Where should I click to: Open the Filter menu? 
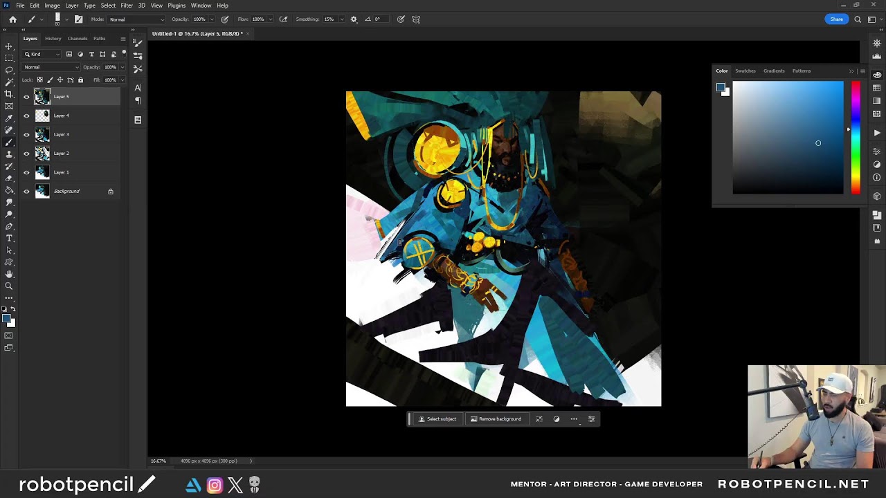127,6
